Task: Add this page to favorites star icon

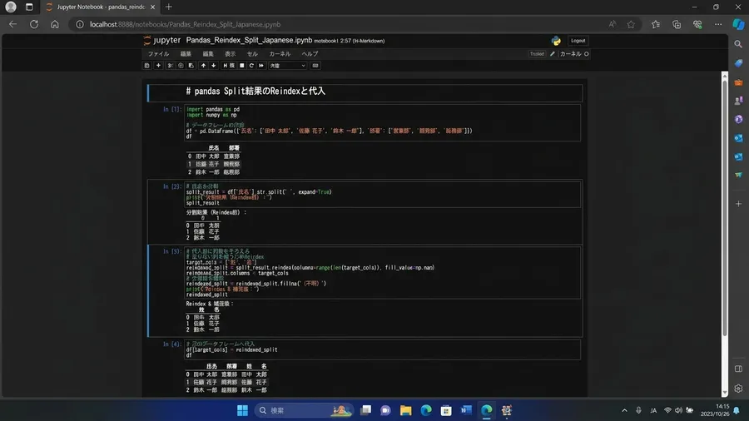Action: pyautogui.click(x=631, y=24)
